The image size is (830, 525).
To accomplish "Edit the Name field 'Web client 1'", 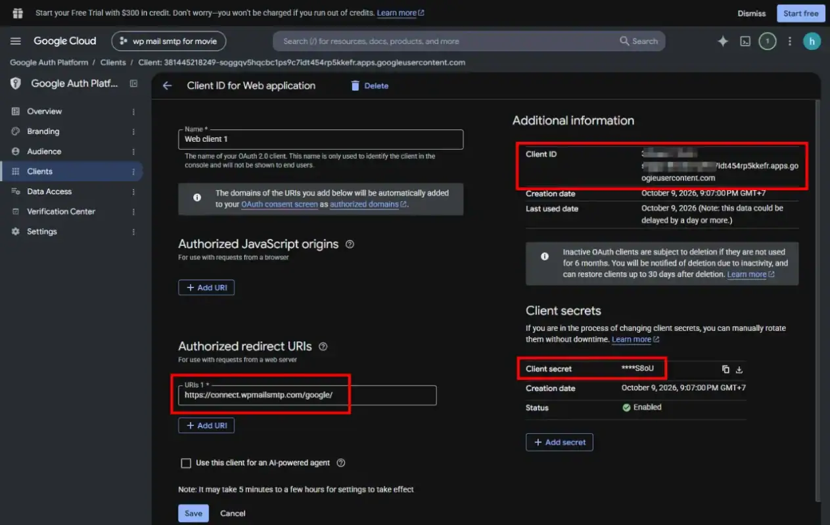I will tap(321, 139).
